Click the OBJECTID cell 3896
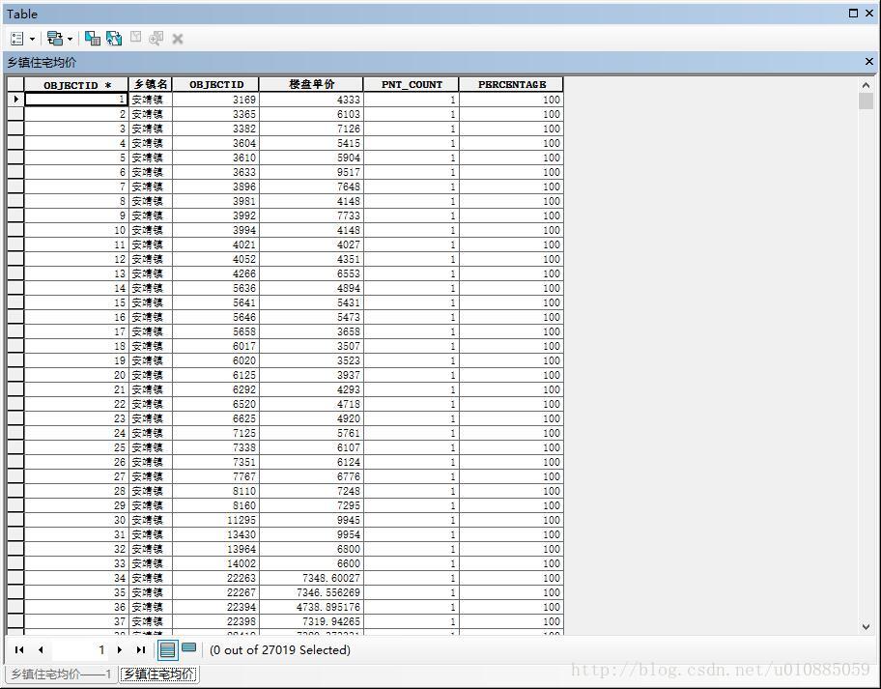Viewport: 881px width, 689px height. (x=215, y=187)
